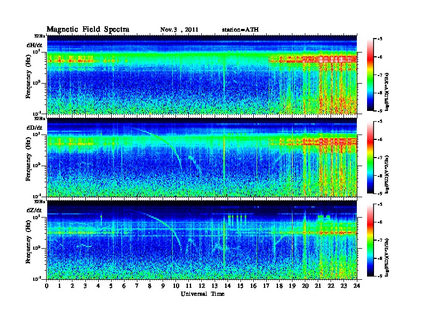Click hour 1 on the Universal Time axis
The height and width of the screenshot is (328, 425).
[60, 286]
